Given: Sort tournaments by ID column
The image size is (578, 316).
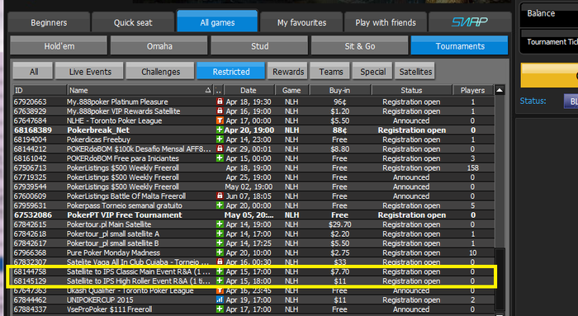Looking at the screenshot, I should pyautogui.click(x=40, y=90).
